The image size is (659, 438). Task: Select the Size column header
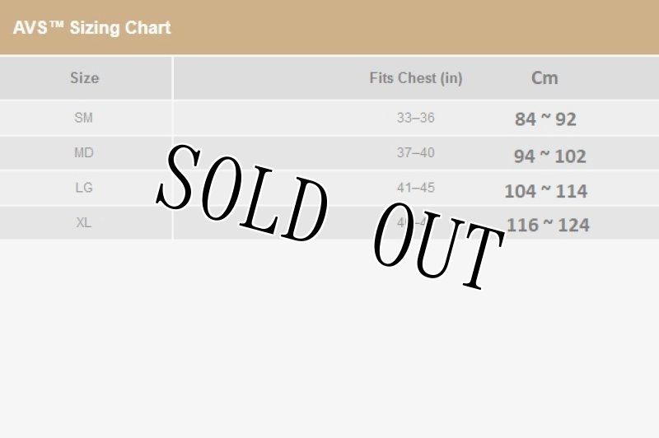click(x=84, y=78)
